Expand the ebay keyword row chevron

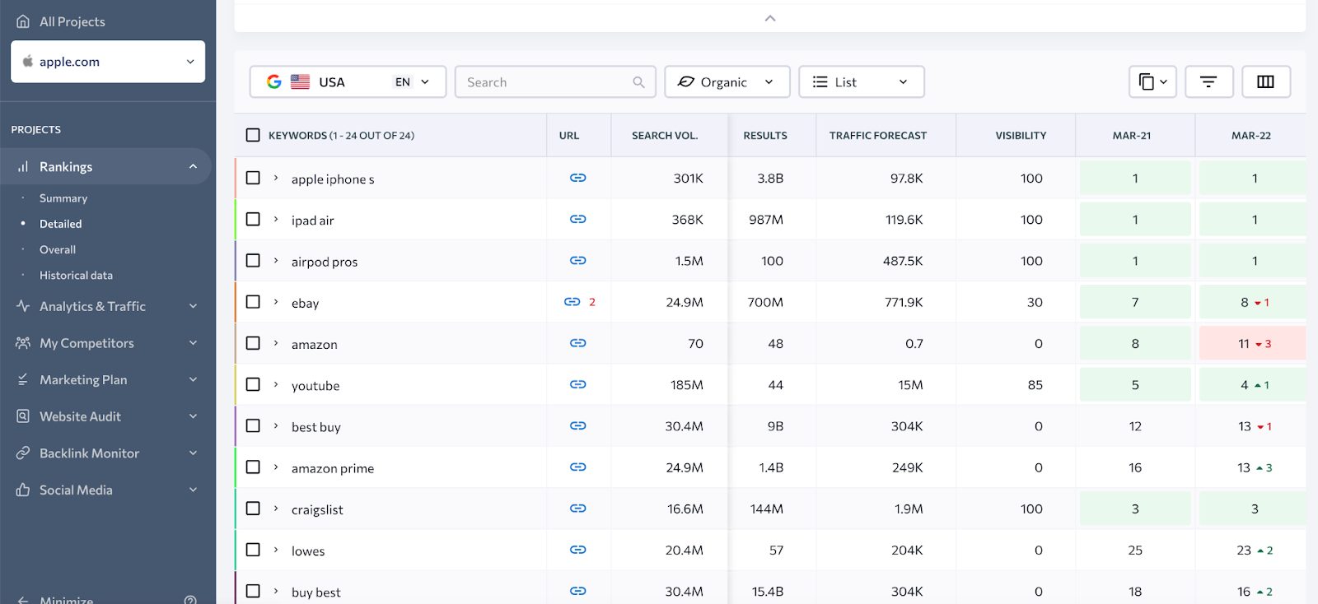(276, 302)
